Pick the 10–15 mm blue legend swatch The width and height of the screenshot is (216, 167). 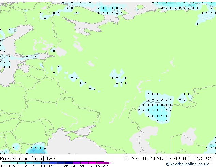[45, 163]
